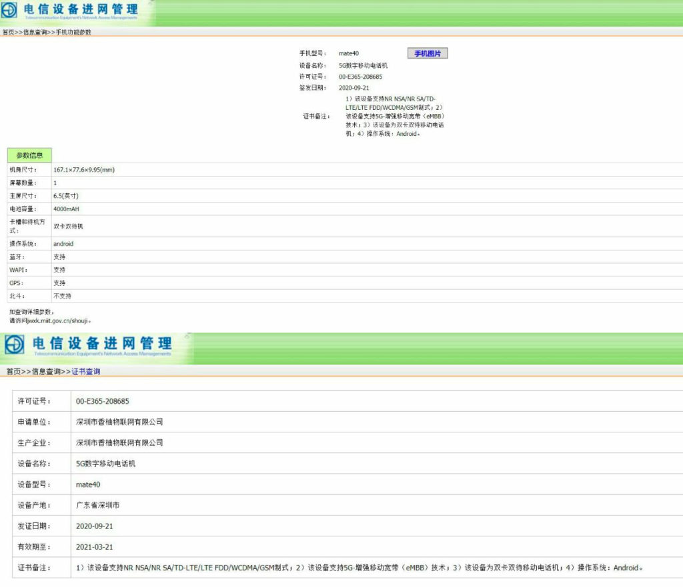Viewport: 683px width, 587px height.
Task: Click the logo icon above the 手机功能参数 breadcrumb
Action: coord(9,11)
